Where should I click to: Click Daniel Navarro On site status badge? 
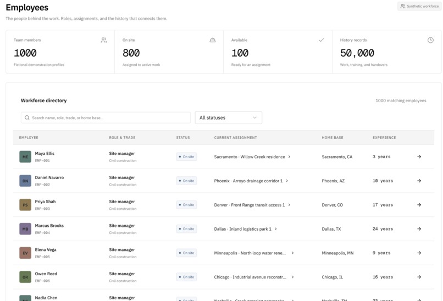pyautogui.click(x=186, y=181)
